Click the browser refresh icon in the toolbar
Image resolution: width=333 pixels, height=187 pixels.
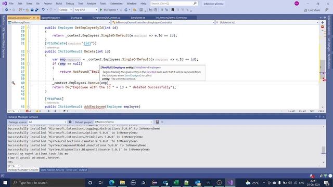pos(126,10)
